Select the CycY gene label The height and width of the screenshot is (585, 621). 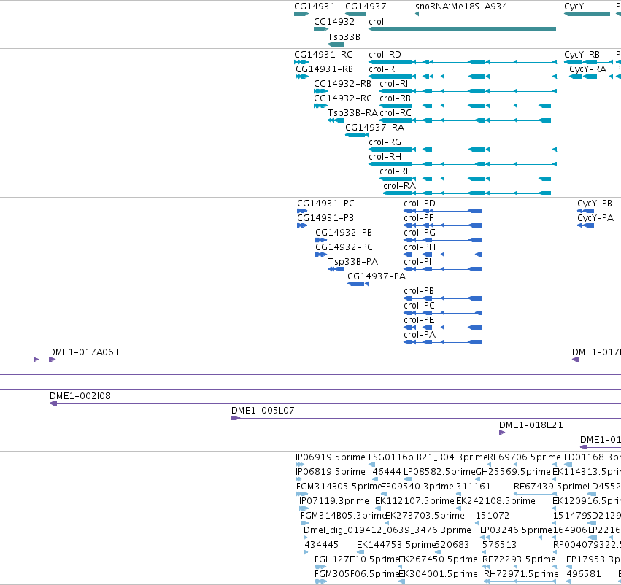tap(574, 7)
